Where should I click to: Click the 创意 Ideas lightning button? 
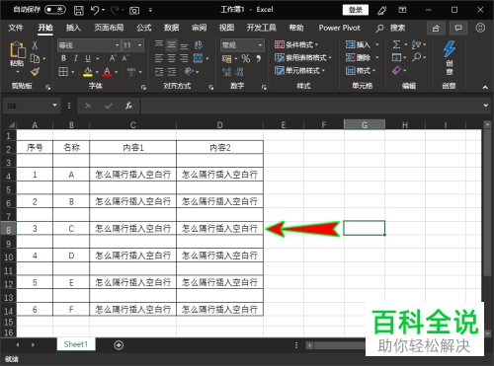pos(450,58)
